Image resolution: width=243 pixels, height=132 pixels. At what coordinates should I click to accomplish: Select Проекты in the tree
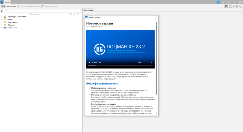(x=11, y=25)
